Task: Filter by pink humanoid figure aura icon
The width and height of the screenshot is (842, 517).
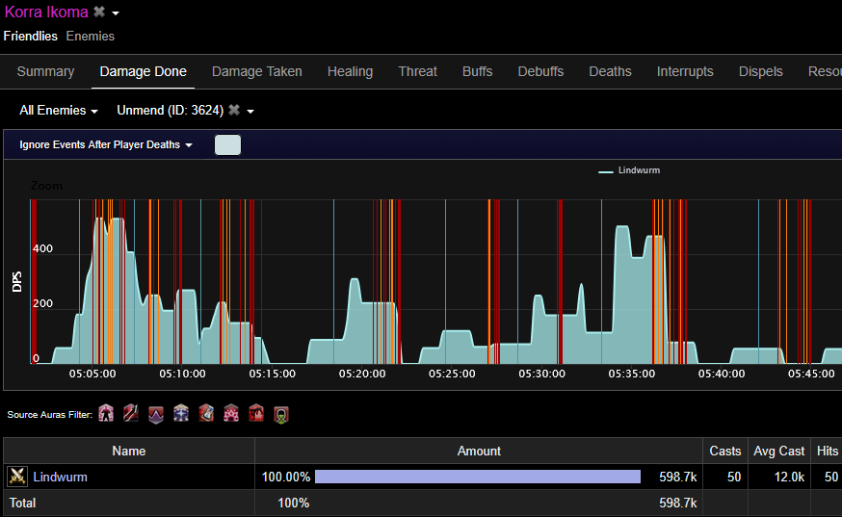Action: point(106,414)
